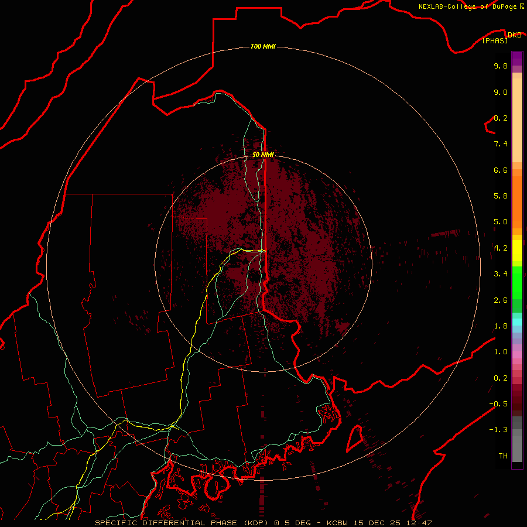Select the DKD label above the color scale
527x527 pixels.
click(515, 35)
